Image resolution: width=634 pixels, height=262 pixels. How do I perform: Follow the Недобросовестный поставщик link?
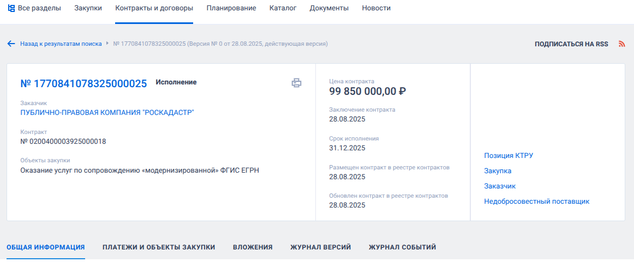tap(536, 202)
